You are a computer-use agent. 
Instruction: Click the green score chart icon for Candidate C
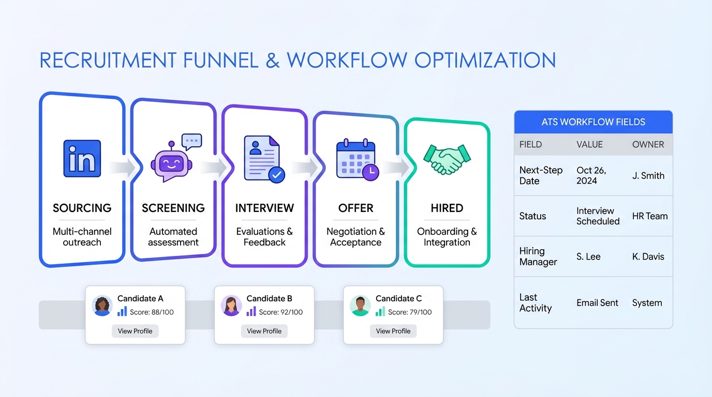tap(380, 311)
